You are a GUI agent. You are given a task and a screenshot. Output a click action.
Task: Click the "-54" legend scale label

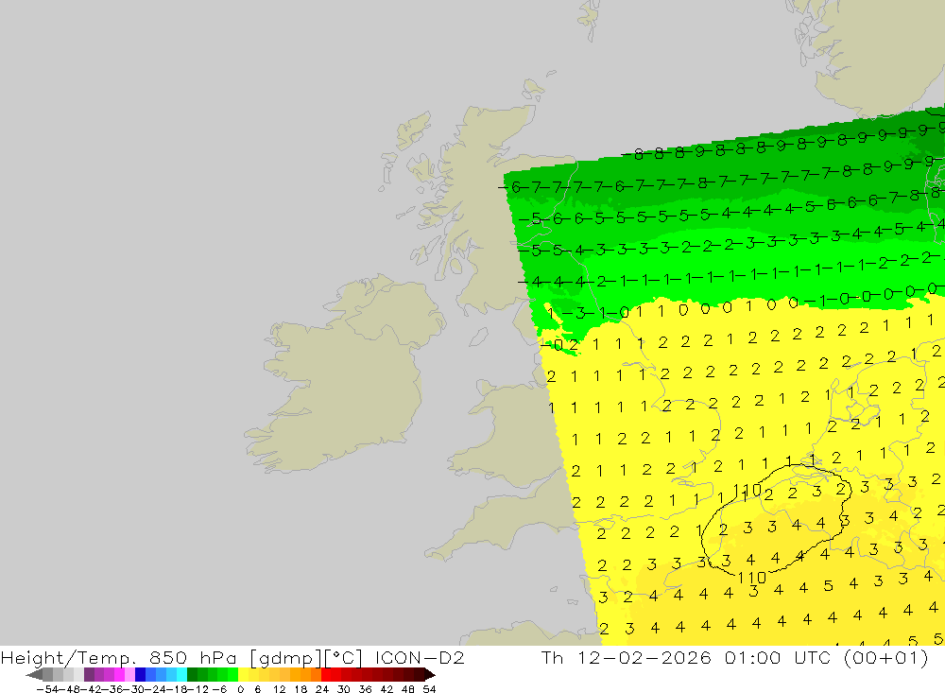pyautogui.click(x=47, y=689)
